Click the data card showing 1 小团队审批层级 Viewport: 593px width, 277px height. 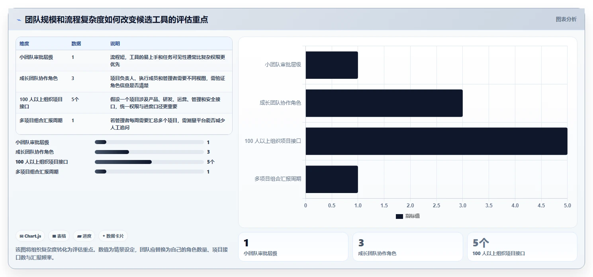coord(293,247)
